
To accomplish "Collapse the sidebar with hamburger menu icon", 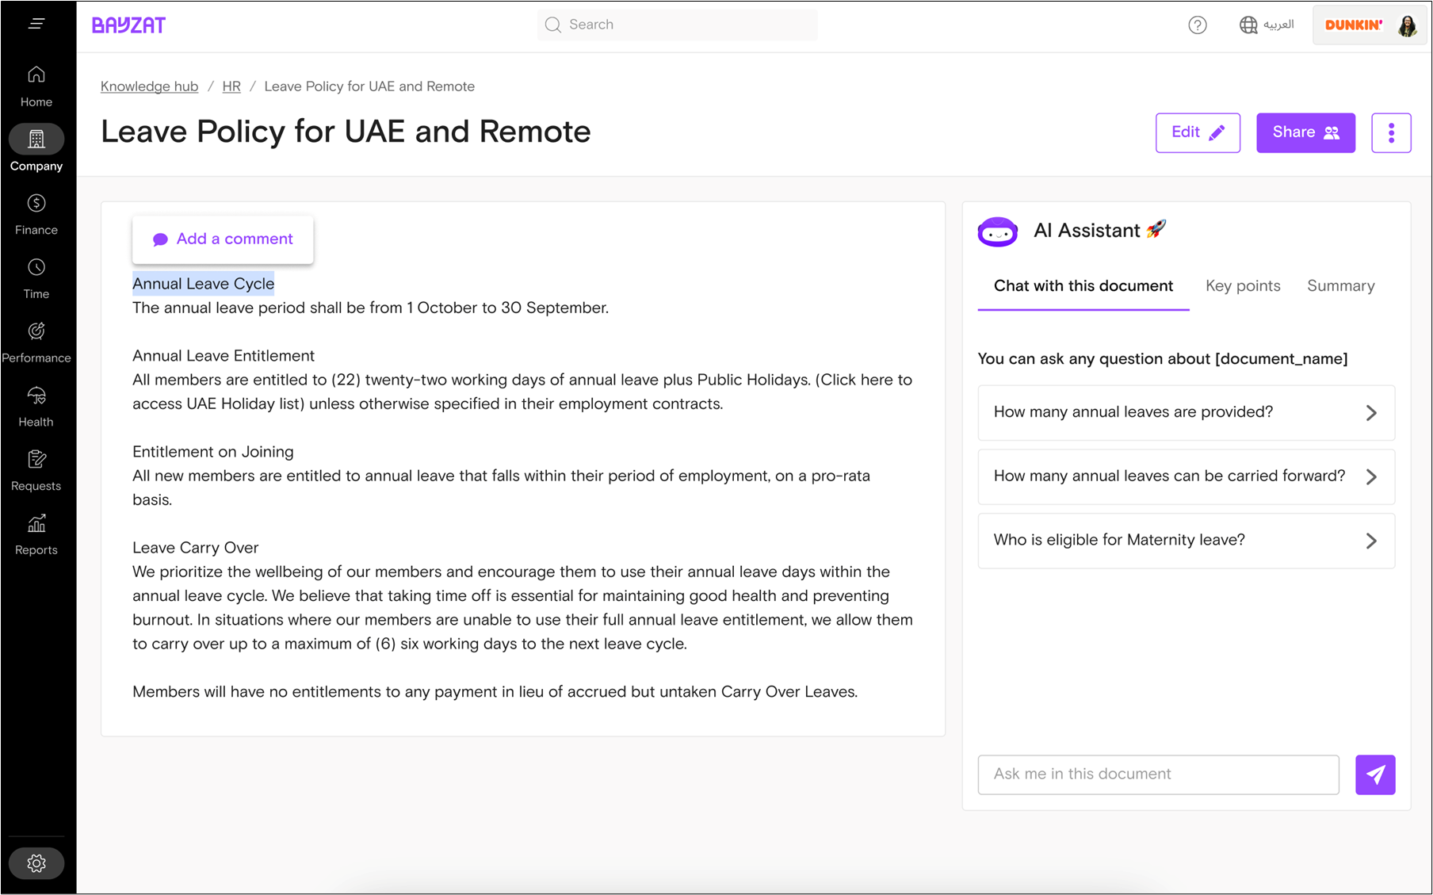I will [x=36, y=24].
